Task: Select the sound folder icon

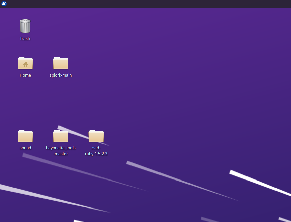Action: [25, 136]
